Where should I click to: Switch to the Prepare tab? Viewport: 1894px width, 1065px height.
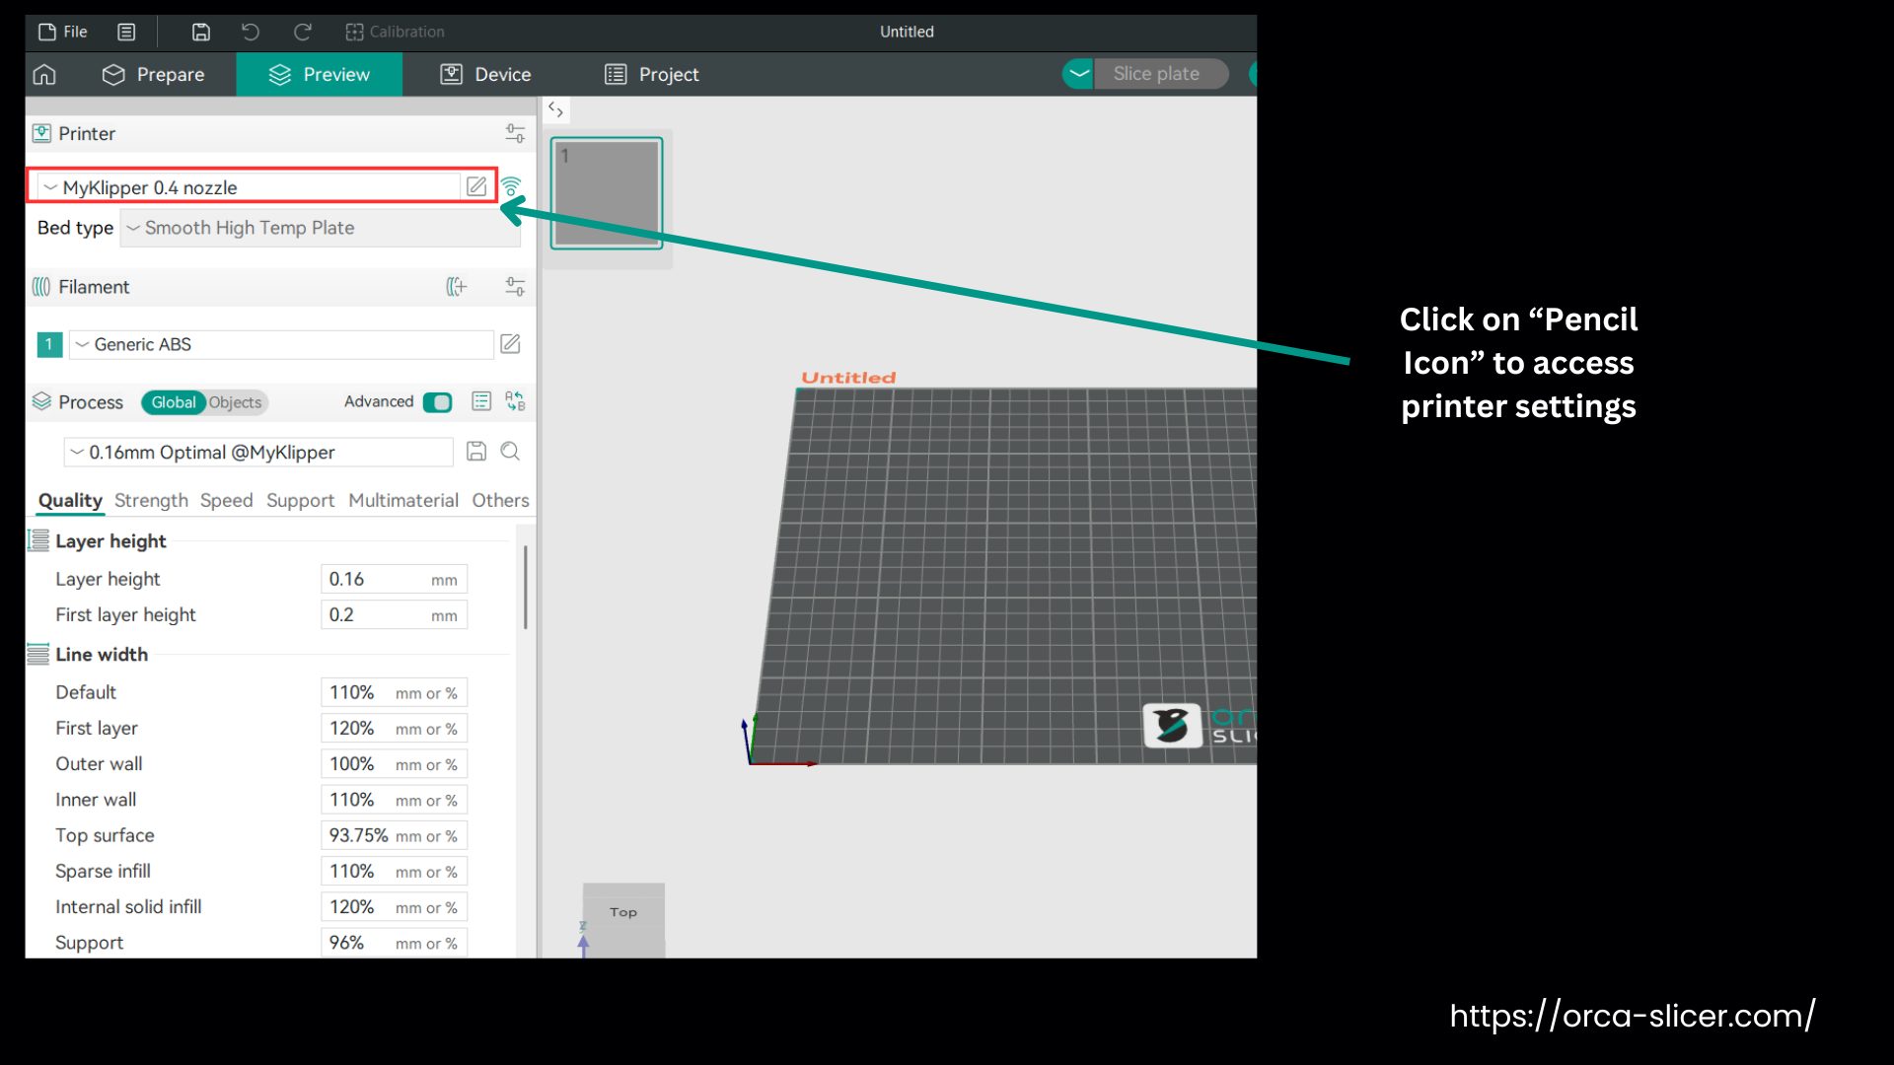(154, 74)
